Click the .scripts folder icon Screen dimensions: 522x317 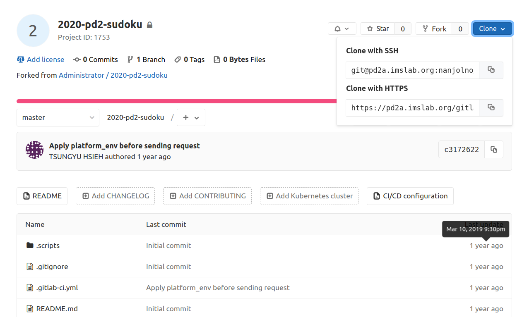30,245
